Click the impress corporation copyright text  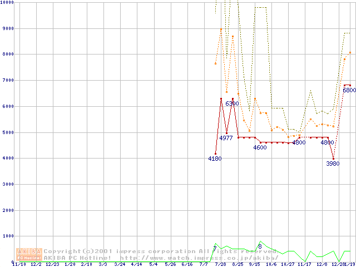click(161, 251)
